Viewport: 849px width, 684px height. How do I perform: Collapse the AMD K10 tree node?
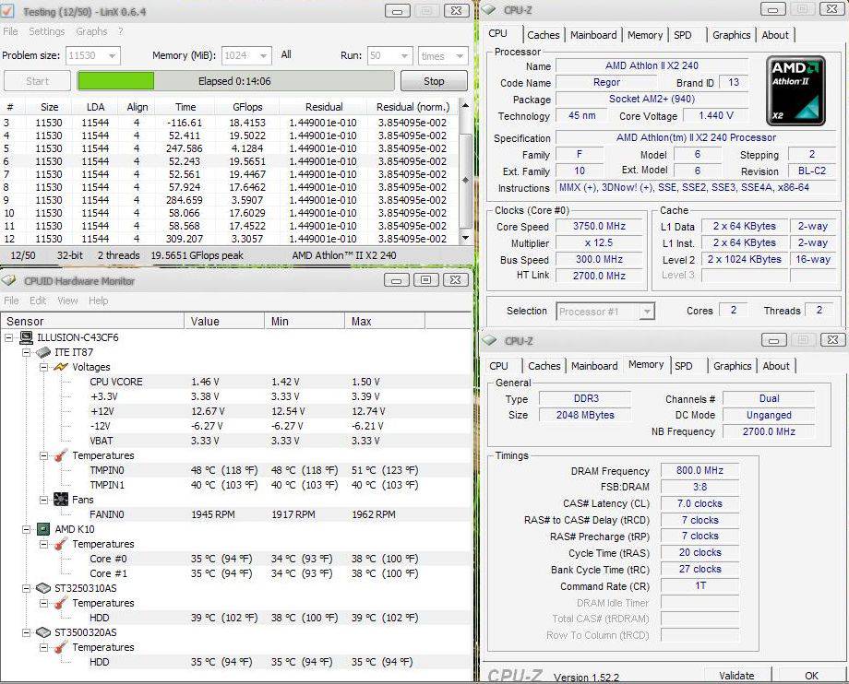(x=26, y=529)
